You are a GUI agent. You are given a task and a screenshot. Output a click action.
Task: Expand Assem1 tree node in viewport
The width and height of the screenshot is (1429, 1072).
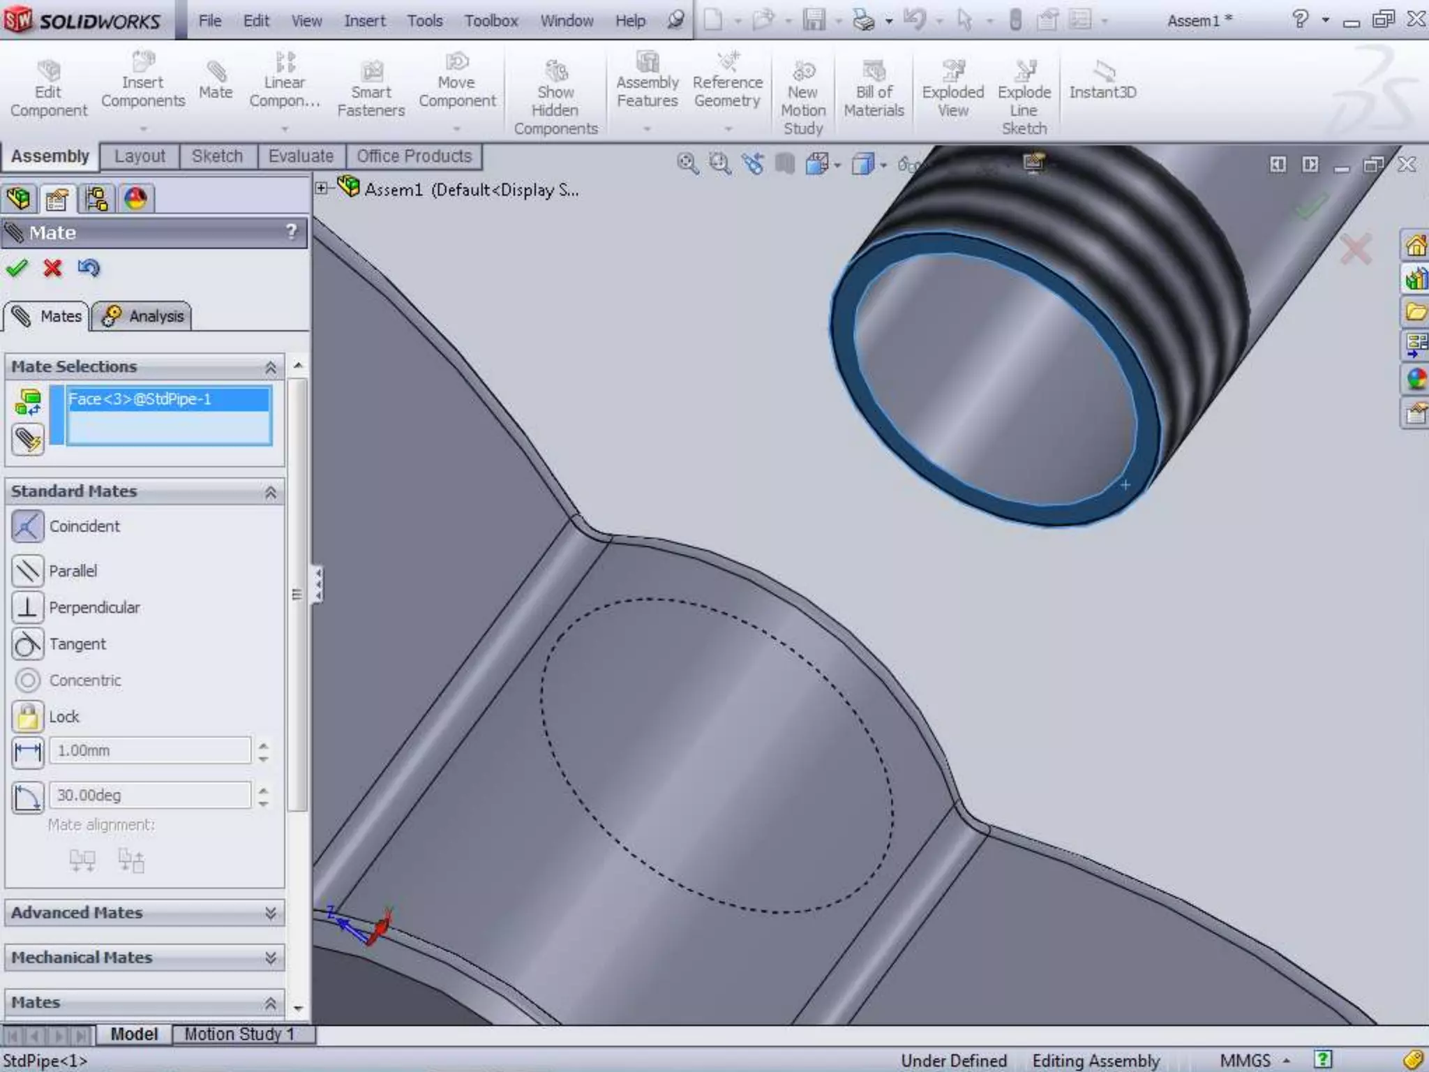[321, 188]
